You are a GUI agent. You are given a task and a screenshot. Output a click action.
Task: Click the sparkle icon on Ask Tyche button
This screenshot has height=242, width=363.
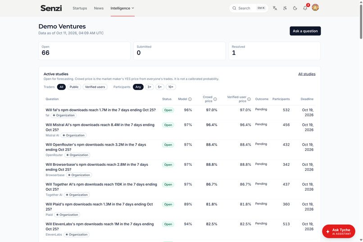click(327, 232)
